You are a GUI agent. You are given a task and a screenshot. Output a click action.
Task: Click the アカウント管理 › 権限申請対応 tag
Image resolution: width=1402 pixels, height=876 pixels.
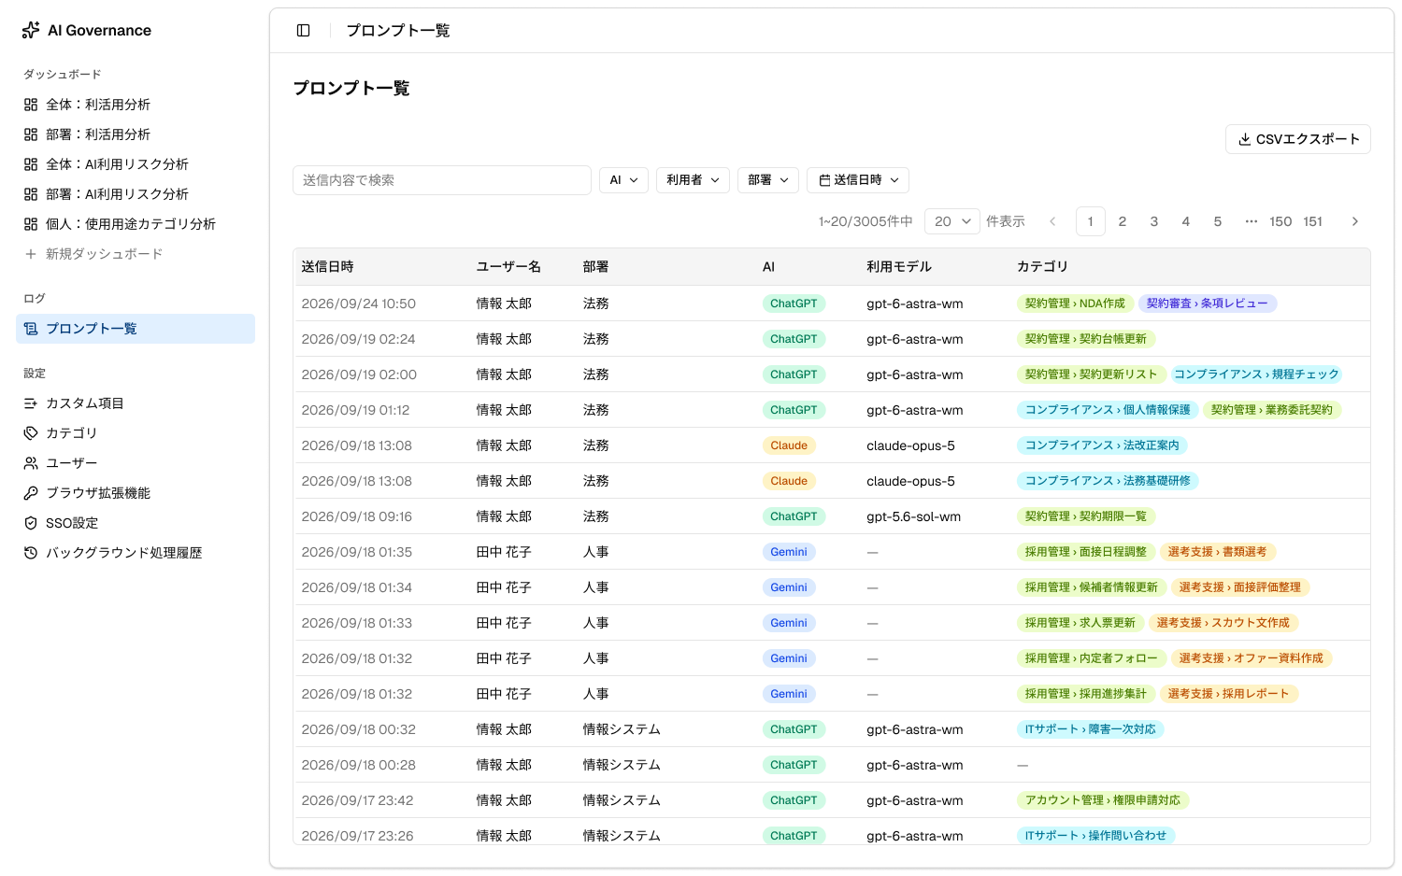1103,800
